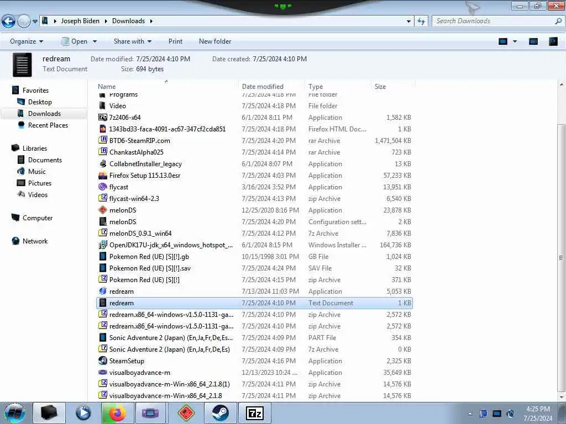Select the flycast-win64-2.3 zip icon
This screenshot has height=424, width=566.
tap(102, 198)
